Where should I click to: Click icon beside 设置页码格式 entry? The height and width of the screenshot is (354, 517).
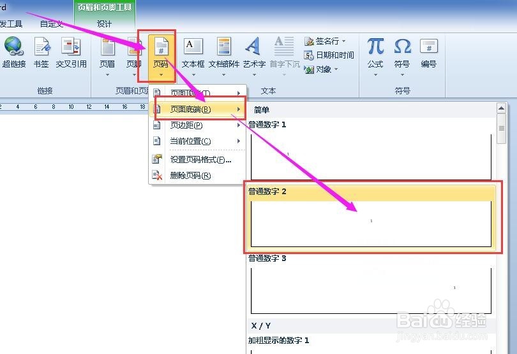[x=157, y=159]
